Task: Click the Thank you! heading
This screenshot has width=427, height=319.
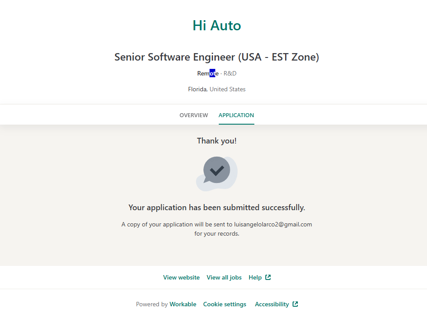Action: pyautogui.click(x=217, y=141)
